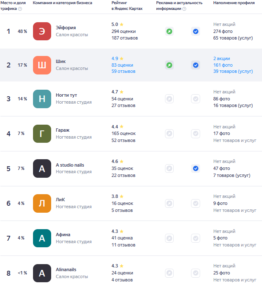
Task: Click the grey advertising icon for Ногти тут
Action: [x=169, y=99]
